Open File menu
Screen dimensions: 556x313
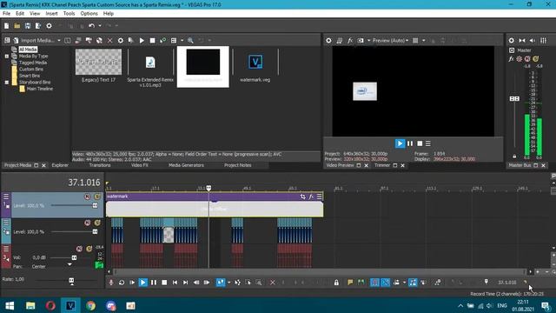coord(6,14)
